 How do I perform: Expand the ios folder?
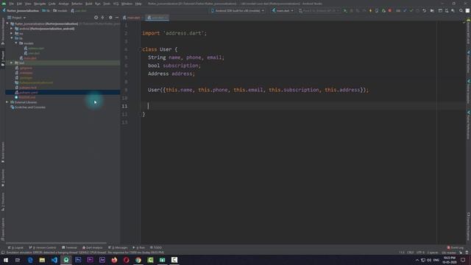coord(12,33)
